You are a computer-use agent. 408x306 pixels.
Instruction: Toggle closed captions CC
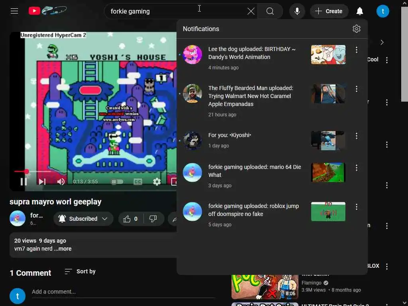click(x=137, y=182)
